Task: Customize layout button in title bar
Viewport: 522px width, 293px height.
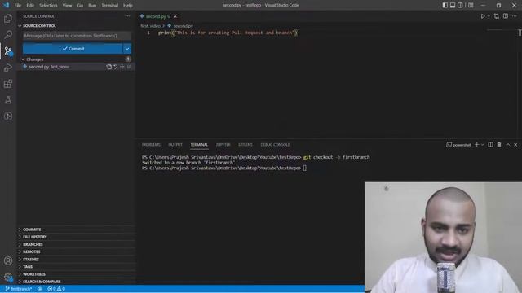Action: coord(471,6)
